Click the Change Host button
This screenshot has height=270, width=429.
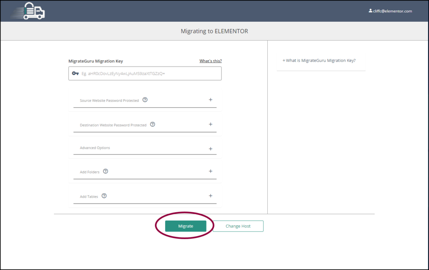[x=238, y=226]
